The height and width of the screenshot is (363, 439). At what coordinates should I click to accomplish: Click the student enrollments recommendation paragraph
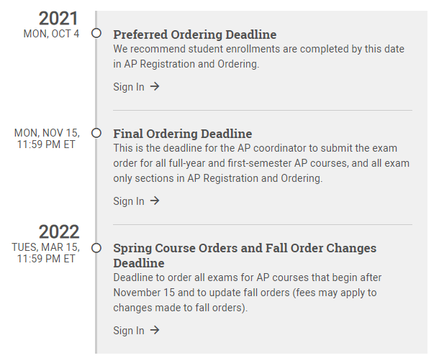click(258, 57)
